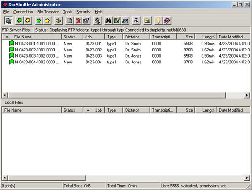This screenshot has width=252, height=190.
Task: Sort Local Files by Dictator header
Action: tap(136, 110)
